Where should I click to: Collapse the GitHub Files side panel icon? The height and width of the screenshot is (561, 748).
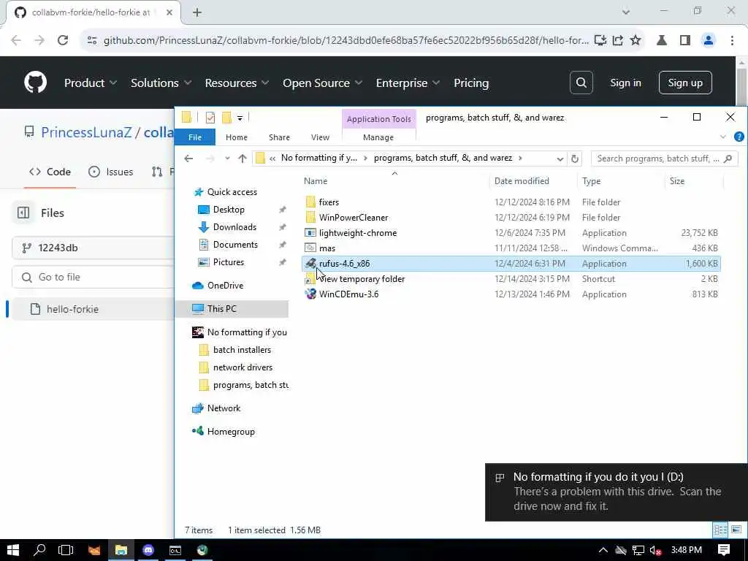[23, 213]
